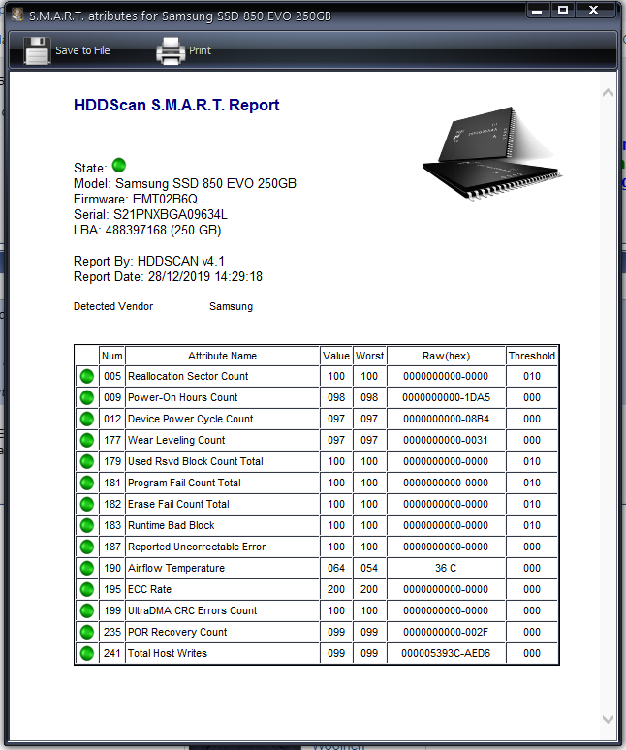Screen dimensions: 626x750
Task: Click green status dot for Power-On Hours Count
Action: click(x=87, y=397)
